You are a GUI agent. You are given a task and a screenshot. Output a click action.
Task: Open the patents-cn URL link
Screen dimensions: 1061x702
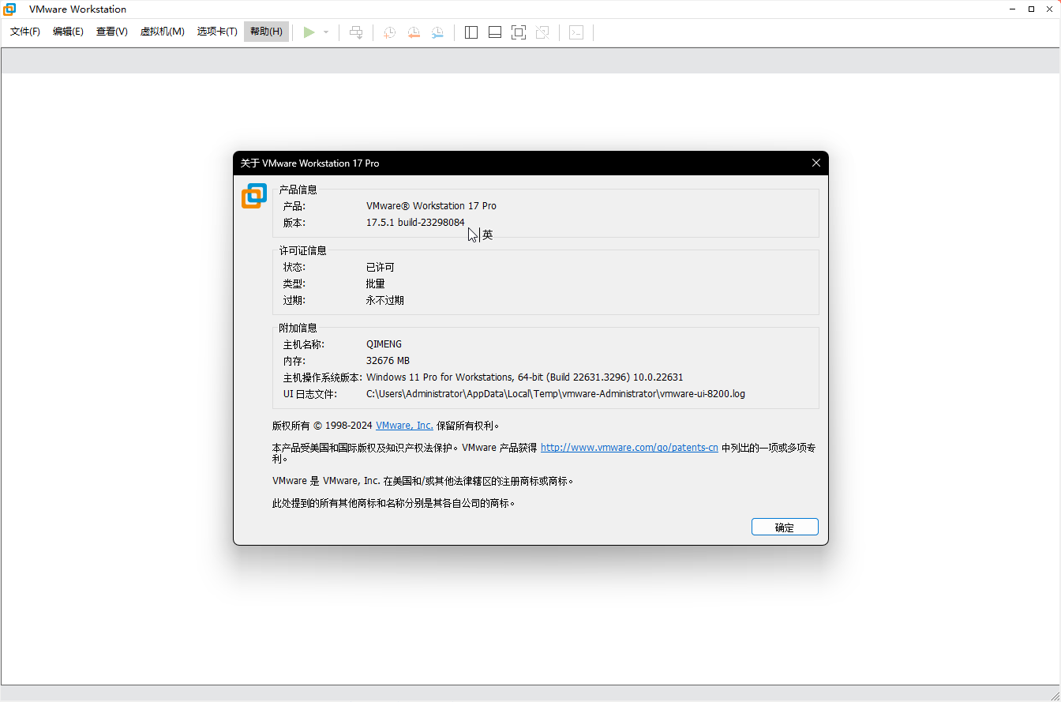click(x=629, y=448)
